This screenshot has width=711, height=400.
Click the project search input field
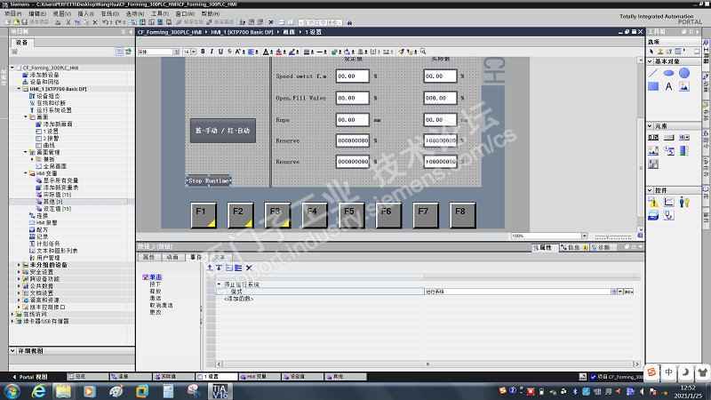coord(320,22)
